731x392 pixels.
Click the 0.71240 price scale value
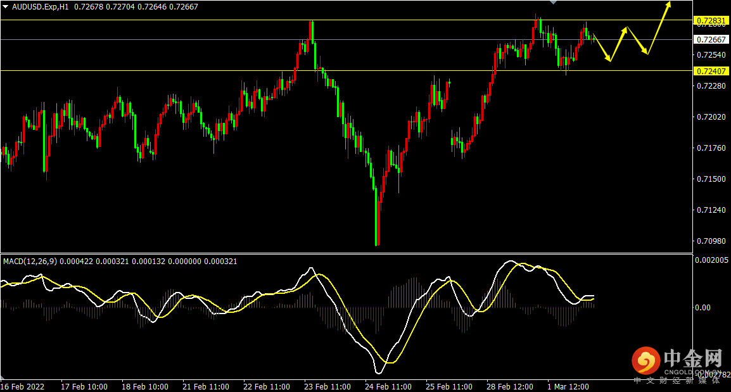click(711, 210)
